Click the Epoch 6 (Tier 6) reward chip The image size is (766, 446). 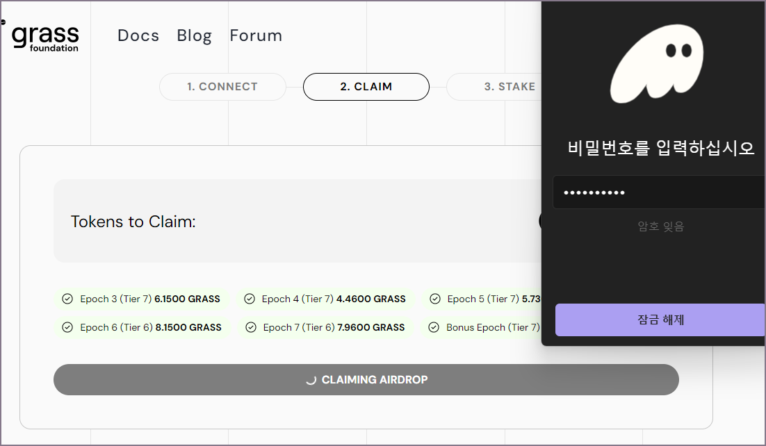pos(142,327)
